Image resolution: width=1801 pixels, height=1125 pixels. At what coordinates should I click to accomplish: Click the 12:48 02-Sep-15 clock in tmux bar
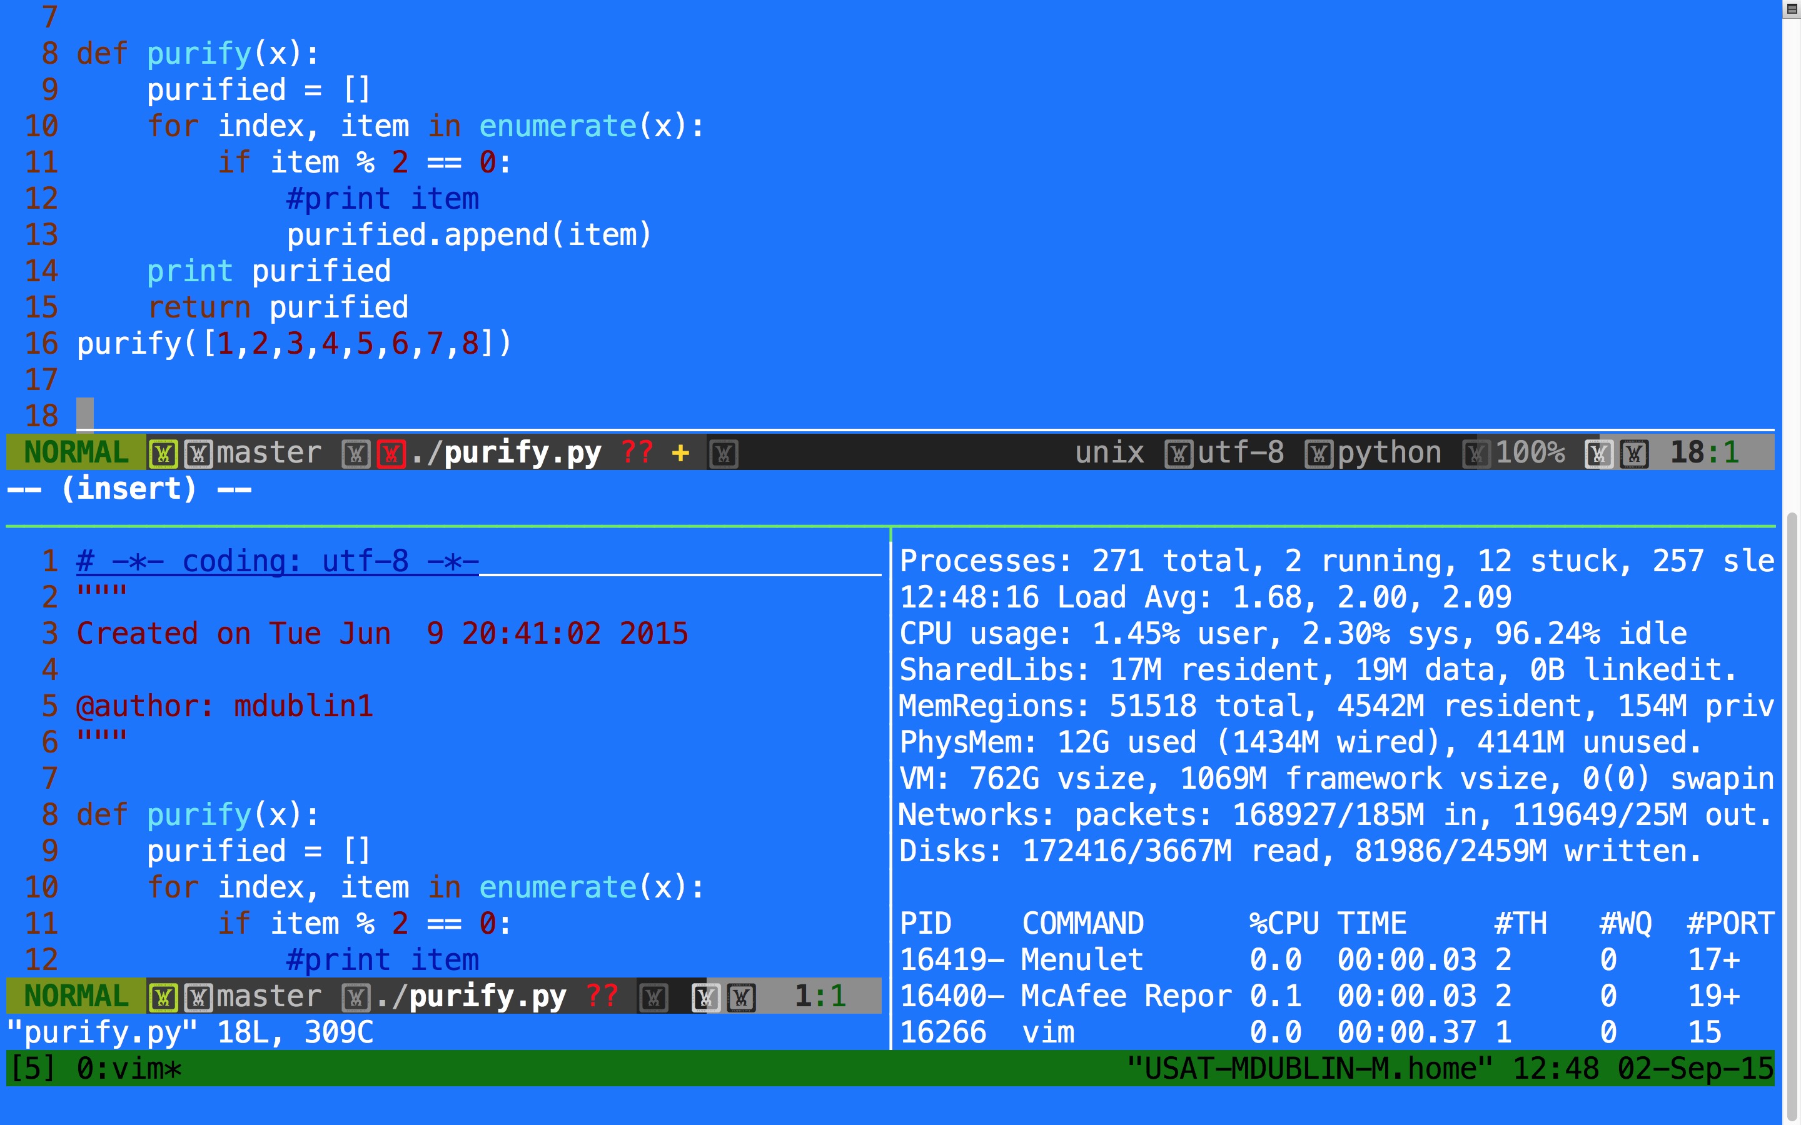[x=1643, y=1069]
